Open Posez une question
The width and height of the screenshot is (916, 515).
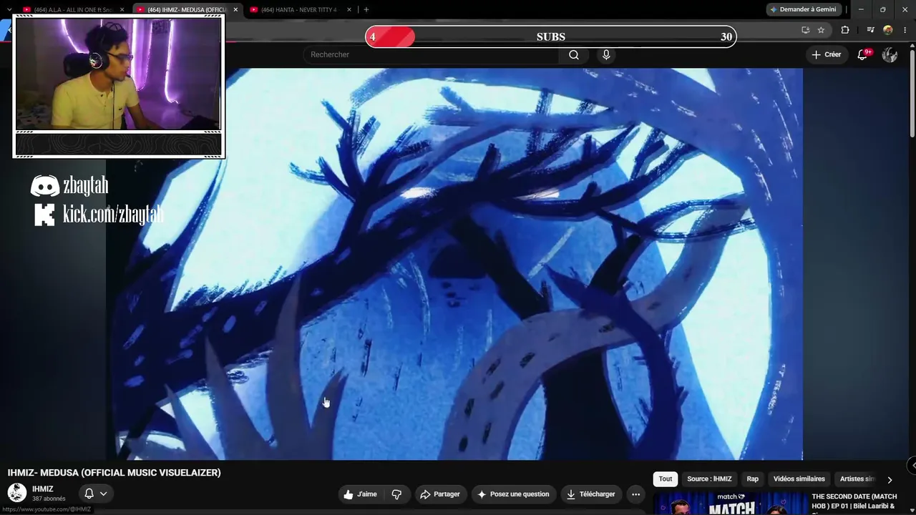click(x=513, y=494)
